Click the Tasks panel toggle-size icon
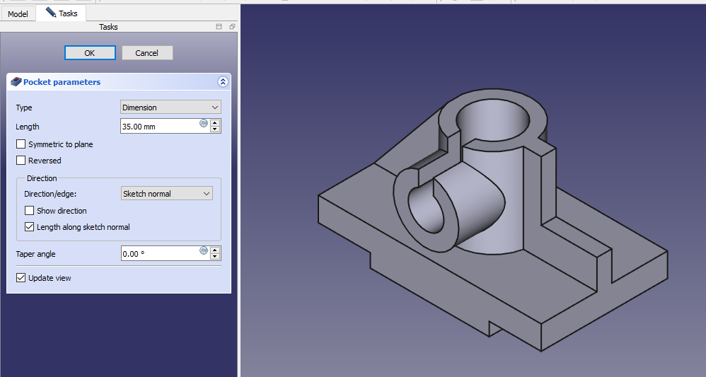Viewport: 706px width, 377px height. 219,27
